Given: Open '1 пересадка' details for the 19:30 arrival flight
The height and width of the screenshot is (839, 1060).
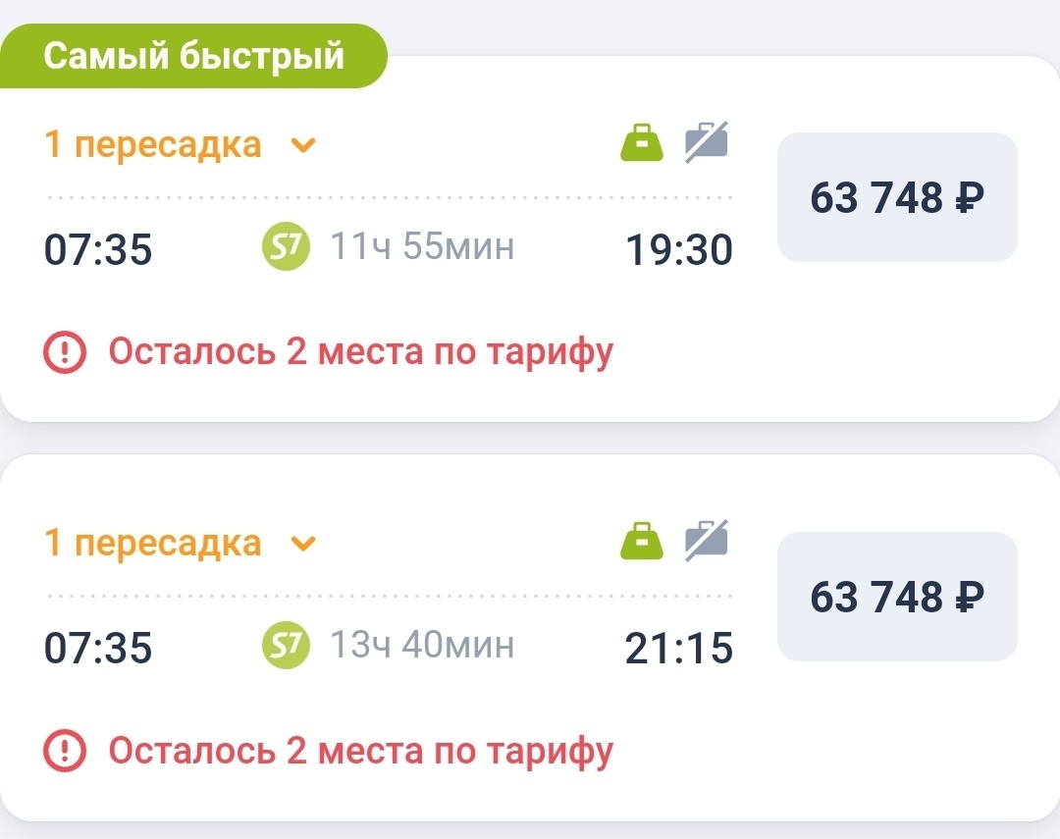Looking at the screenshot, I should 153,145.
